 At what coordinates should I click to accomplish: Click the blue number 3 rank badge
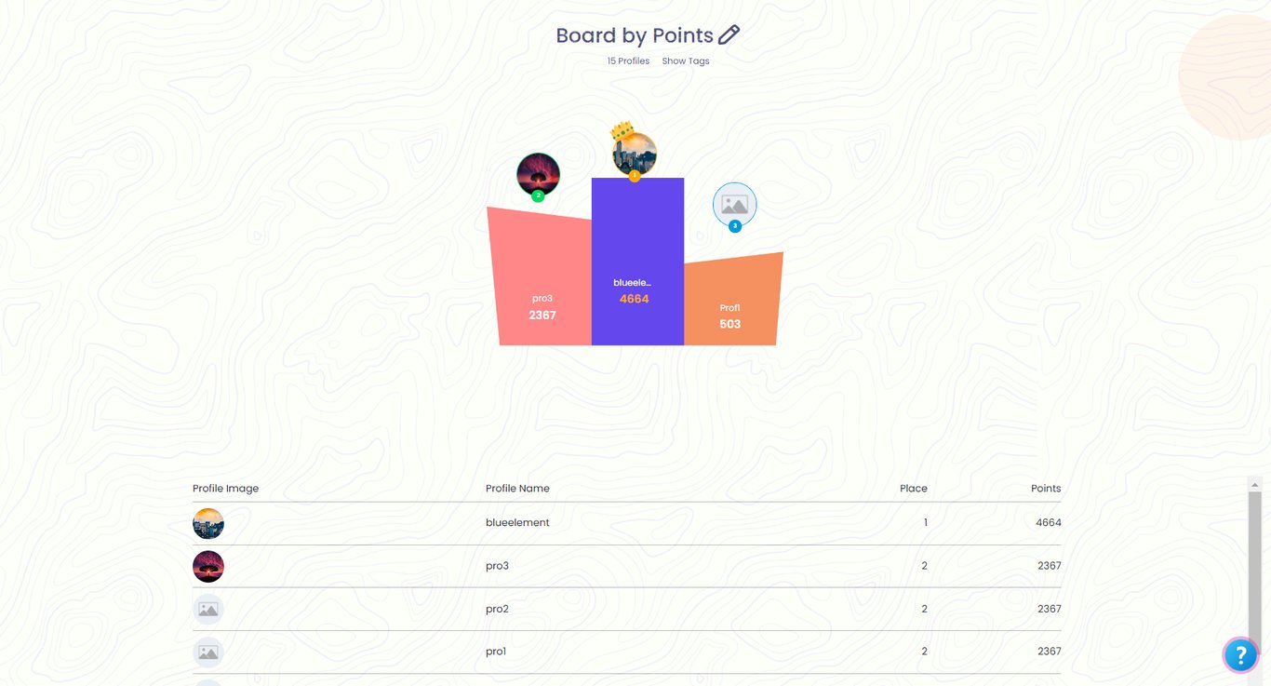pos(735,226)
